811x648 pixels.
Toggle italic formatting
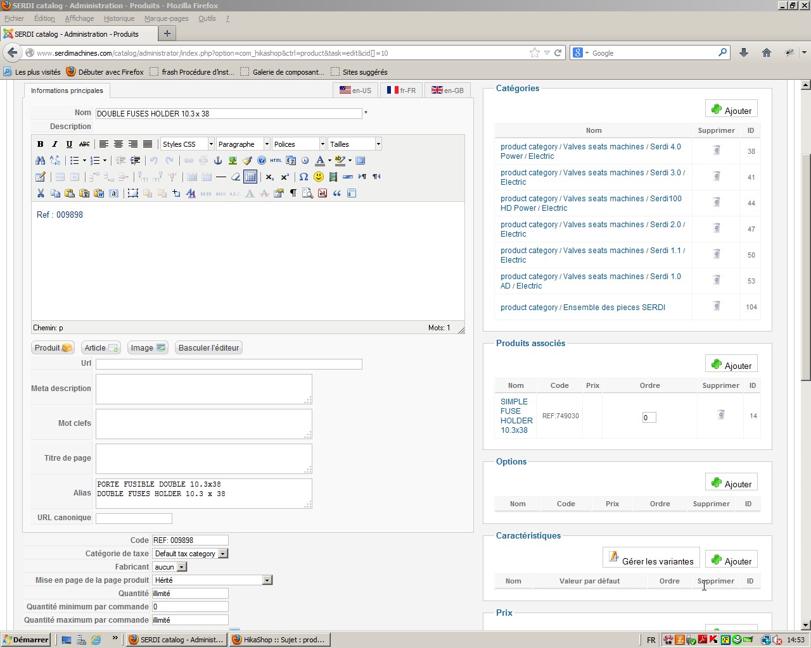55,144
